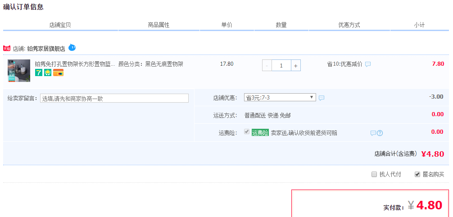Screen dimensions: 453x217
Task: Click the 店铺宝贝 column header
Action: [x=60, y=25]
